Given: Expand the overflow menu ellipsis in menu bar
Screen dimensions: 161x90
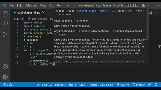Looking at the screenshot, I should [67, 5].
